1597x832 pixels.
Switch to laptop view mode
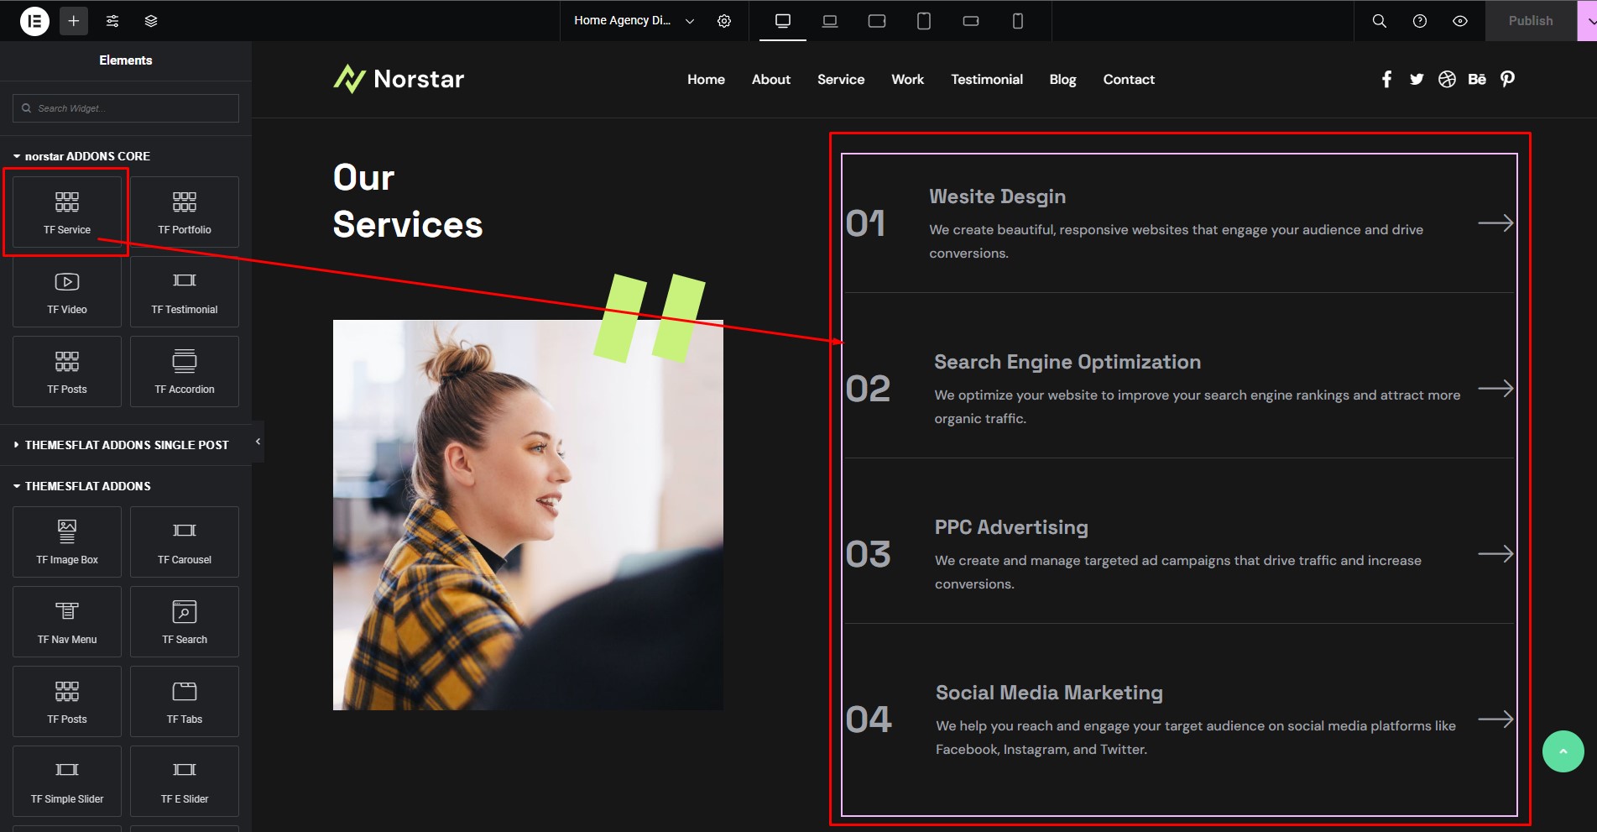click(830, 21)
